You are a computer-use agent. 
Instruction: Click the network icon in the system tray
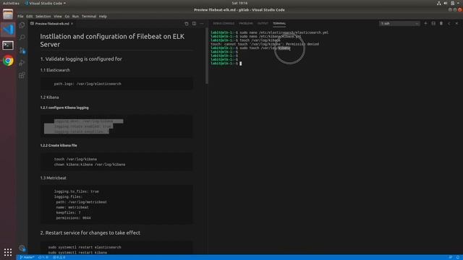[439, 3]
